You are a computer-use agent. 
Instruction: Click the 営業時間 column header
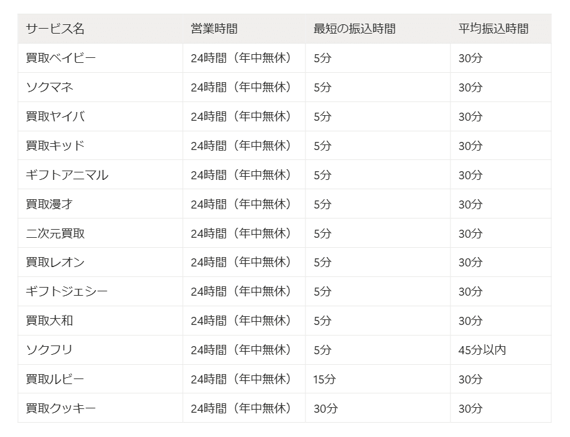pos(214,29)
